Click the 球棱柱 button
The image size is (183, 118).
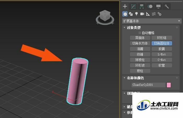[x=140, y=60]
